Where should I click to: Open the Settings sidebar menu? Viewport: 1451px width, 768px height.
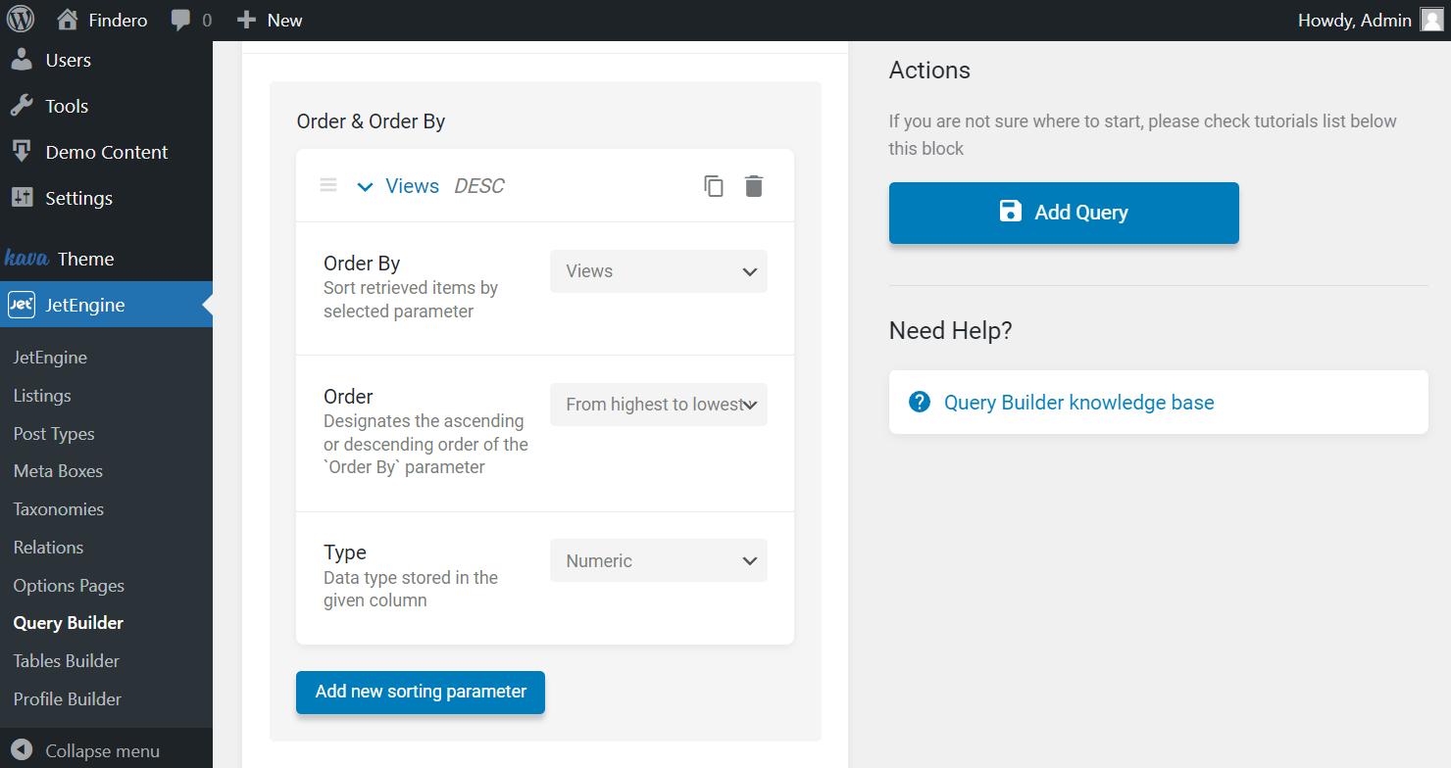(78, 198)
